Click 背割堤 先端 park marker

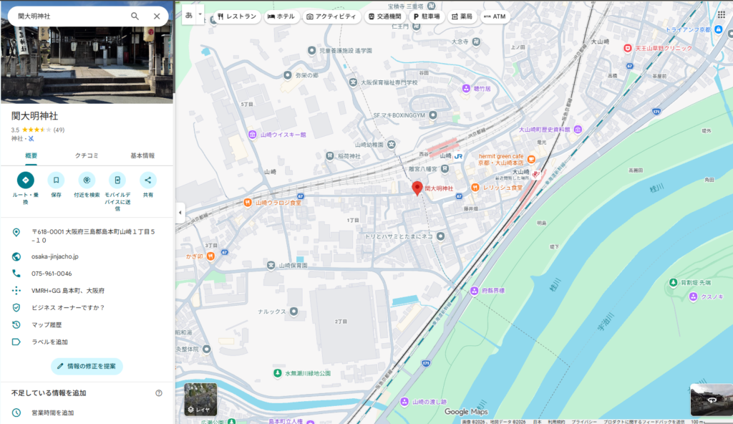(673, 282)
